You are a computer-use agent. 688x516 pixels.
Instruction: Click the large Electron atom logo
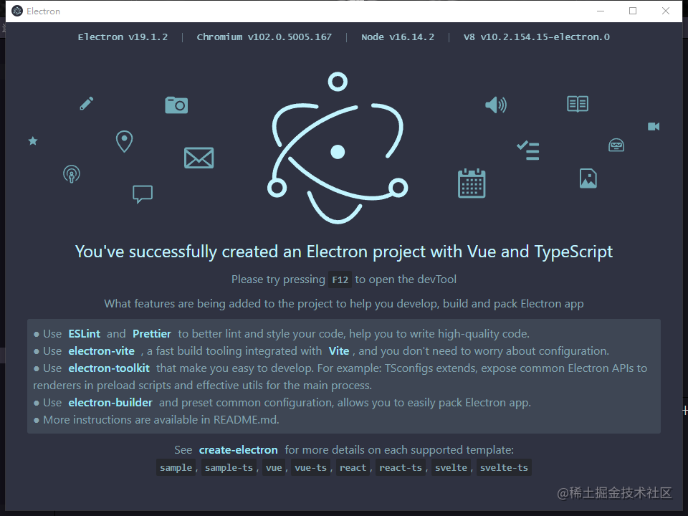(338, 148)
